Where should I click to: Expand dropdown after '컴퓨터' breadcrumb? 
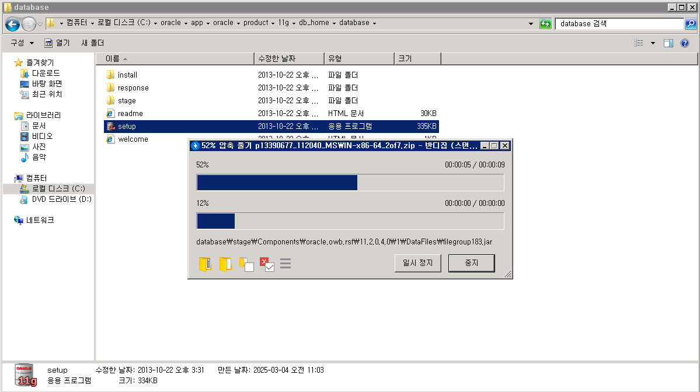[x=92, y=23]
